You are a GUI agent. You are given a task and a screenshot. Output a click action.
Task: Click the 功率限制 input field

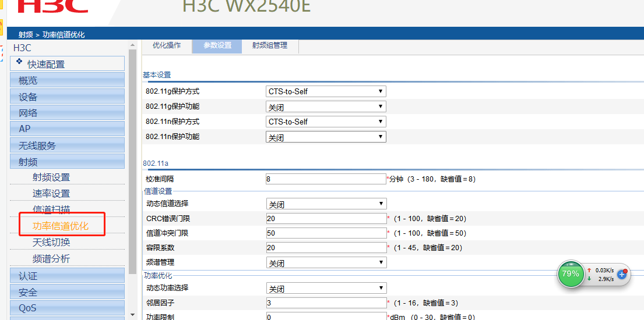click(x=326, y=317)
